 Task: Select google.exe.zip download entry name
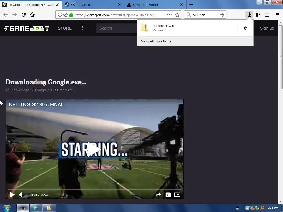point(164,26)
